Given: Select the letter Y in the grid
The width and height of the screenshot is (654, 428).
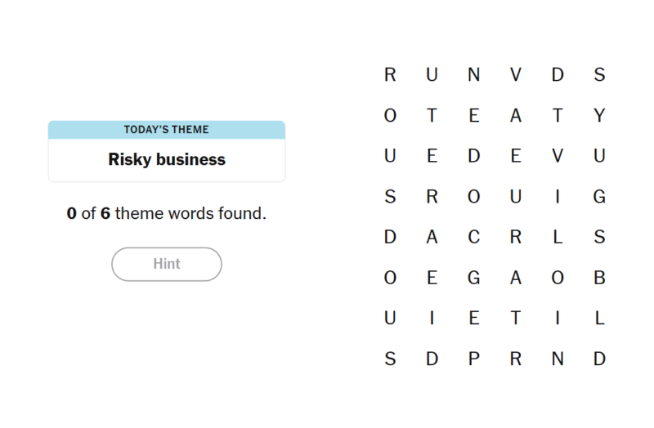Looking at the screenshot, I should tap(599, 116).
